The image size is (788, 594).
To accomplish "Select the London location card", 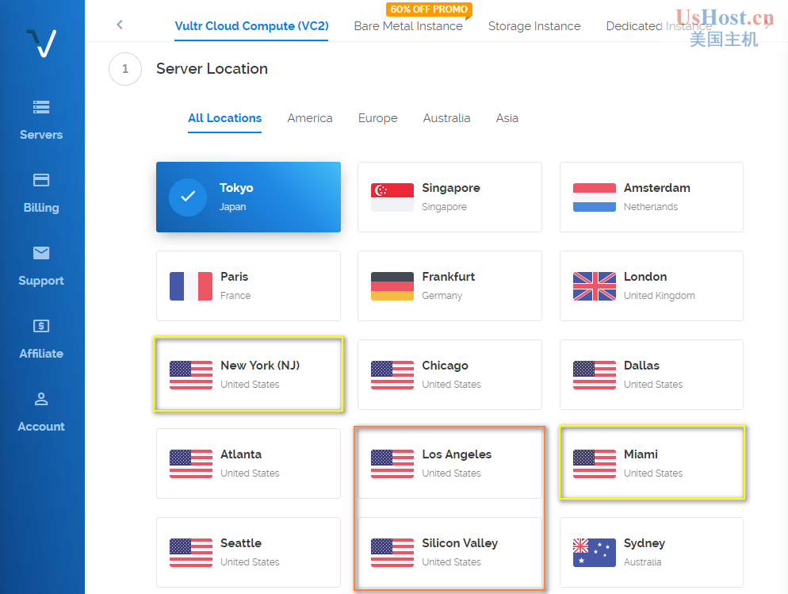I will pos(652,286).
